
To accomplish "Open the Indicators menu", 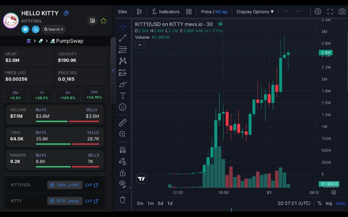I will pos(166,12).
